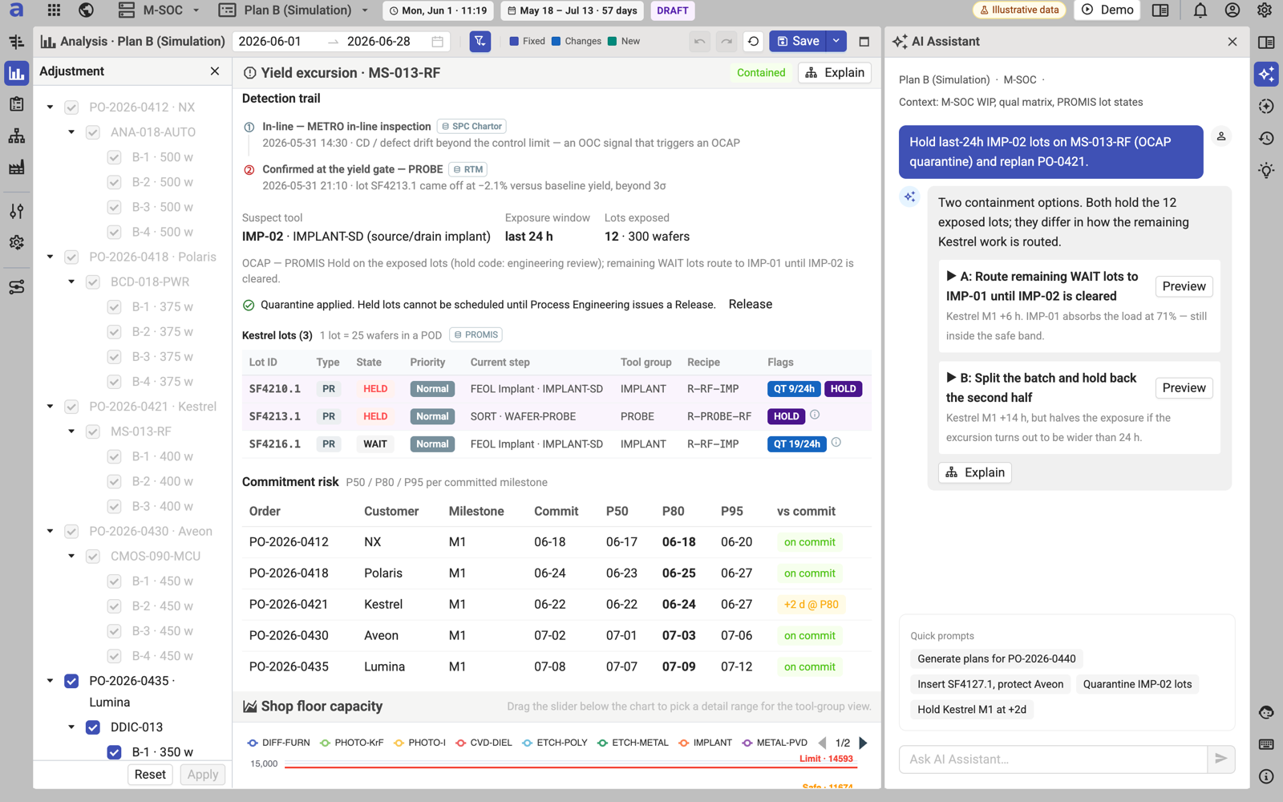
Task: Uncheck the B-1 350 w checkbox
Action: click(115, 752)
